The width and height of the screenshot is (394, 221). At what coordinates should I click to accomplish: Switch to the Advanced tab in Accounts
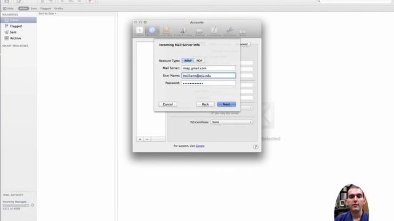click(x=245, y=44)
